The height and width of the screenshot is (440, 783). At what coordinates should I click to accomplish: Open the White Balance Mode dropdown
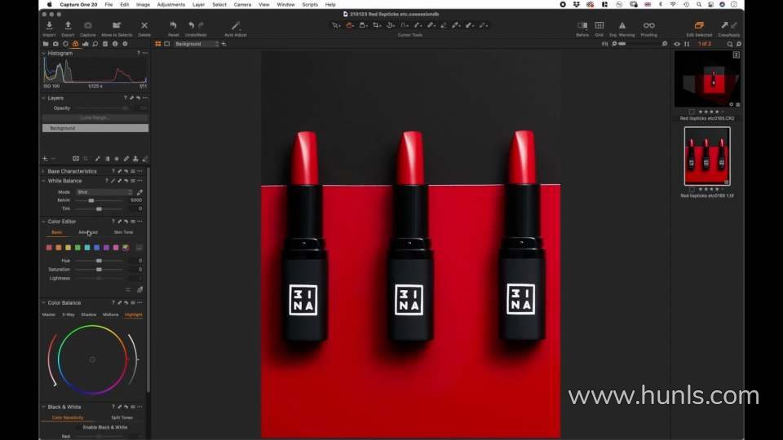click(x=104, y=192)
